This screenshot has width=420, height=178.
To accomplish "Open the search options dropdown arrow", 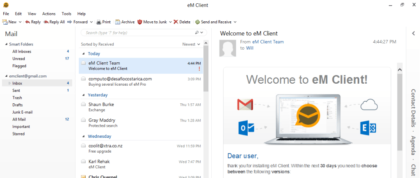I will [x=202, y=33].
